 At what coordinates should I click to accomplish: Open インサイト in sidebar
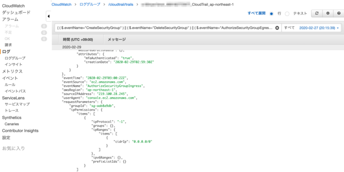click(13, 65)
